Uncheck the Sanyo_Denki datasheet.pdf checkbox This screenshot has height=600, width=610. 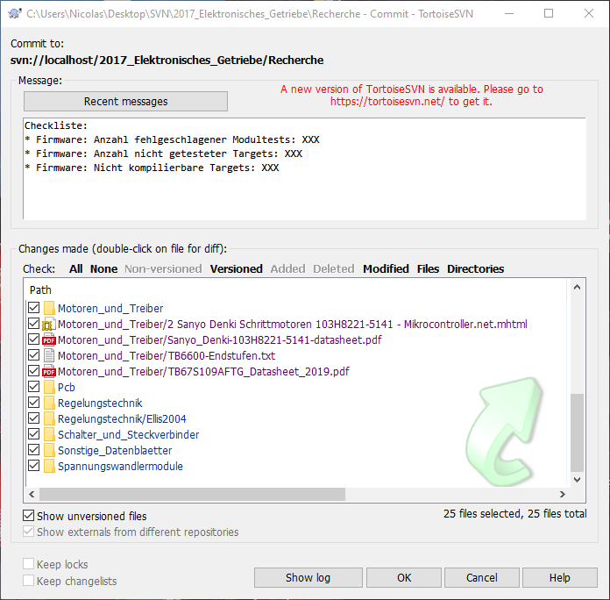(34, 339)
